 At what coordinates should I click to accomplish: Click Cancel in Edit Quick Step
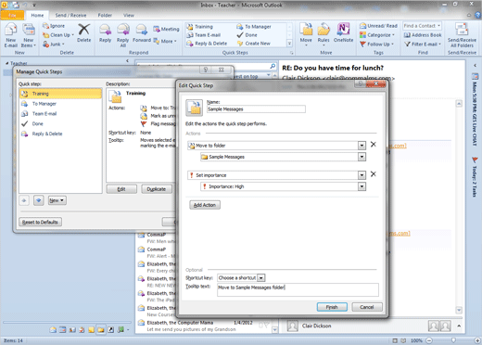pyautogui.click(x=367, y=307)
